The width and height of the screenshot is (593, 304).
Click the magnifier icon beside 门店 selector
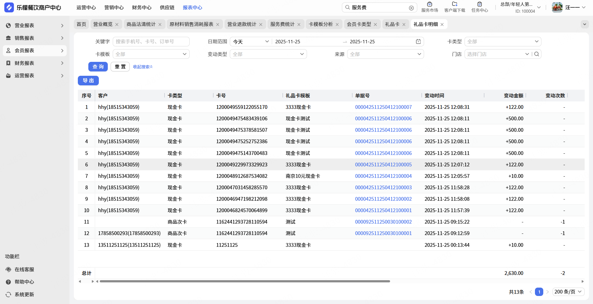coord(537,54)
